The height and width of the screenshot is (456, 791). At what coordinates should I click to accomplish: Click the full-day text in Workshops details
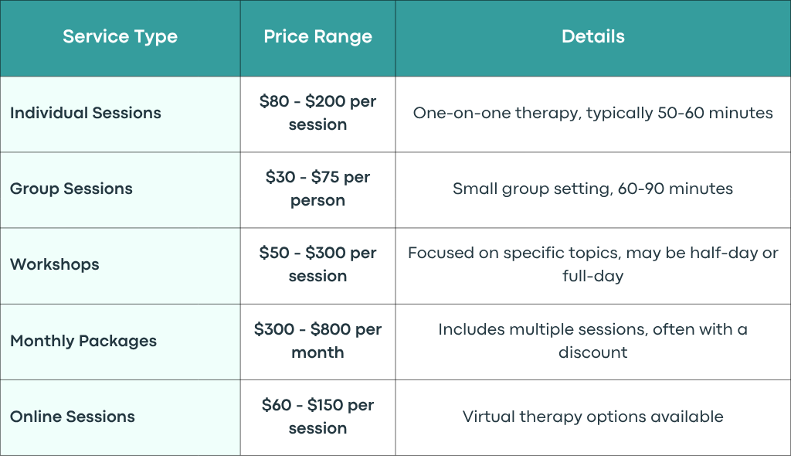click(592, 276)
